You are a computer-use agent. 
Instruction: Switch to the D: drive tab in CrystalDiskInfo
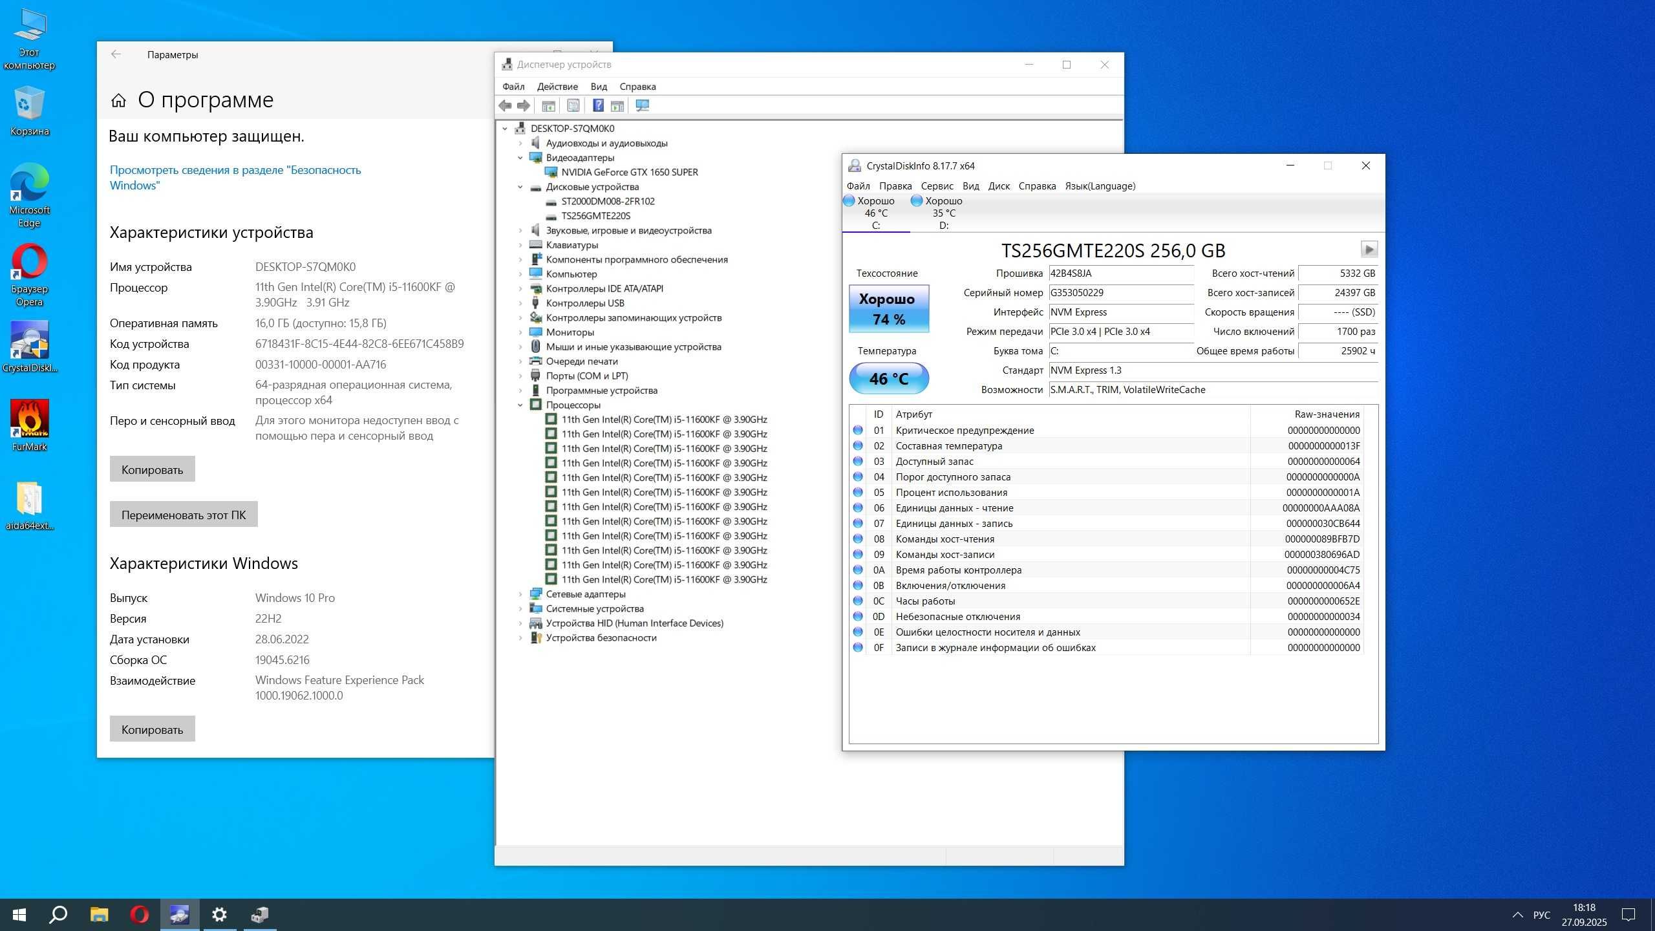pos(943,213)
